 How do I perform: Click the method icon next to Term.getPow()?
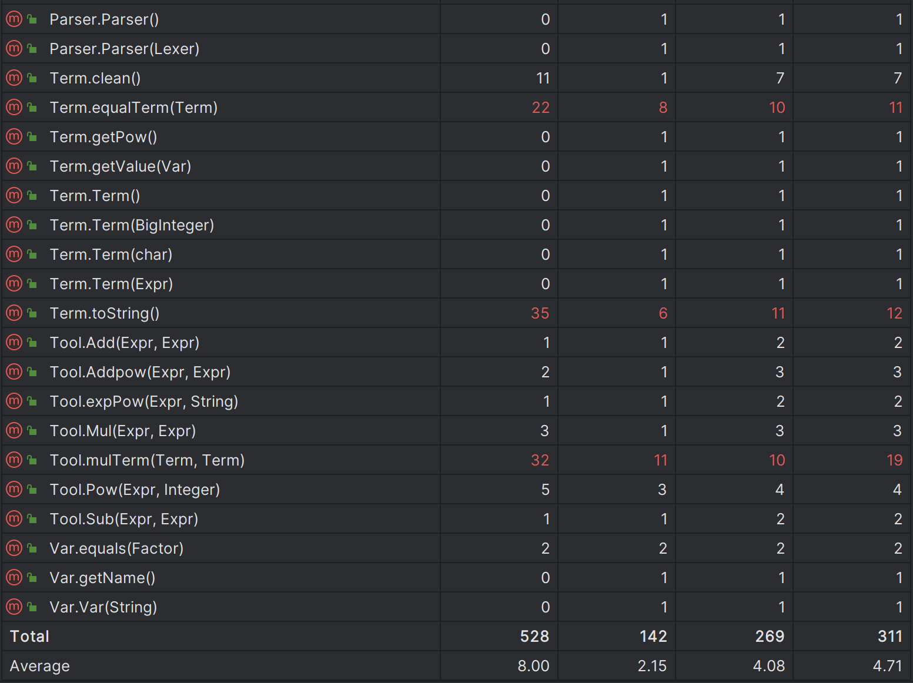tap(14, 137)
